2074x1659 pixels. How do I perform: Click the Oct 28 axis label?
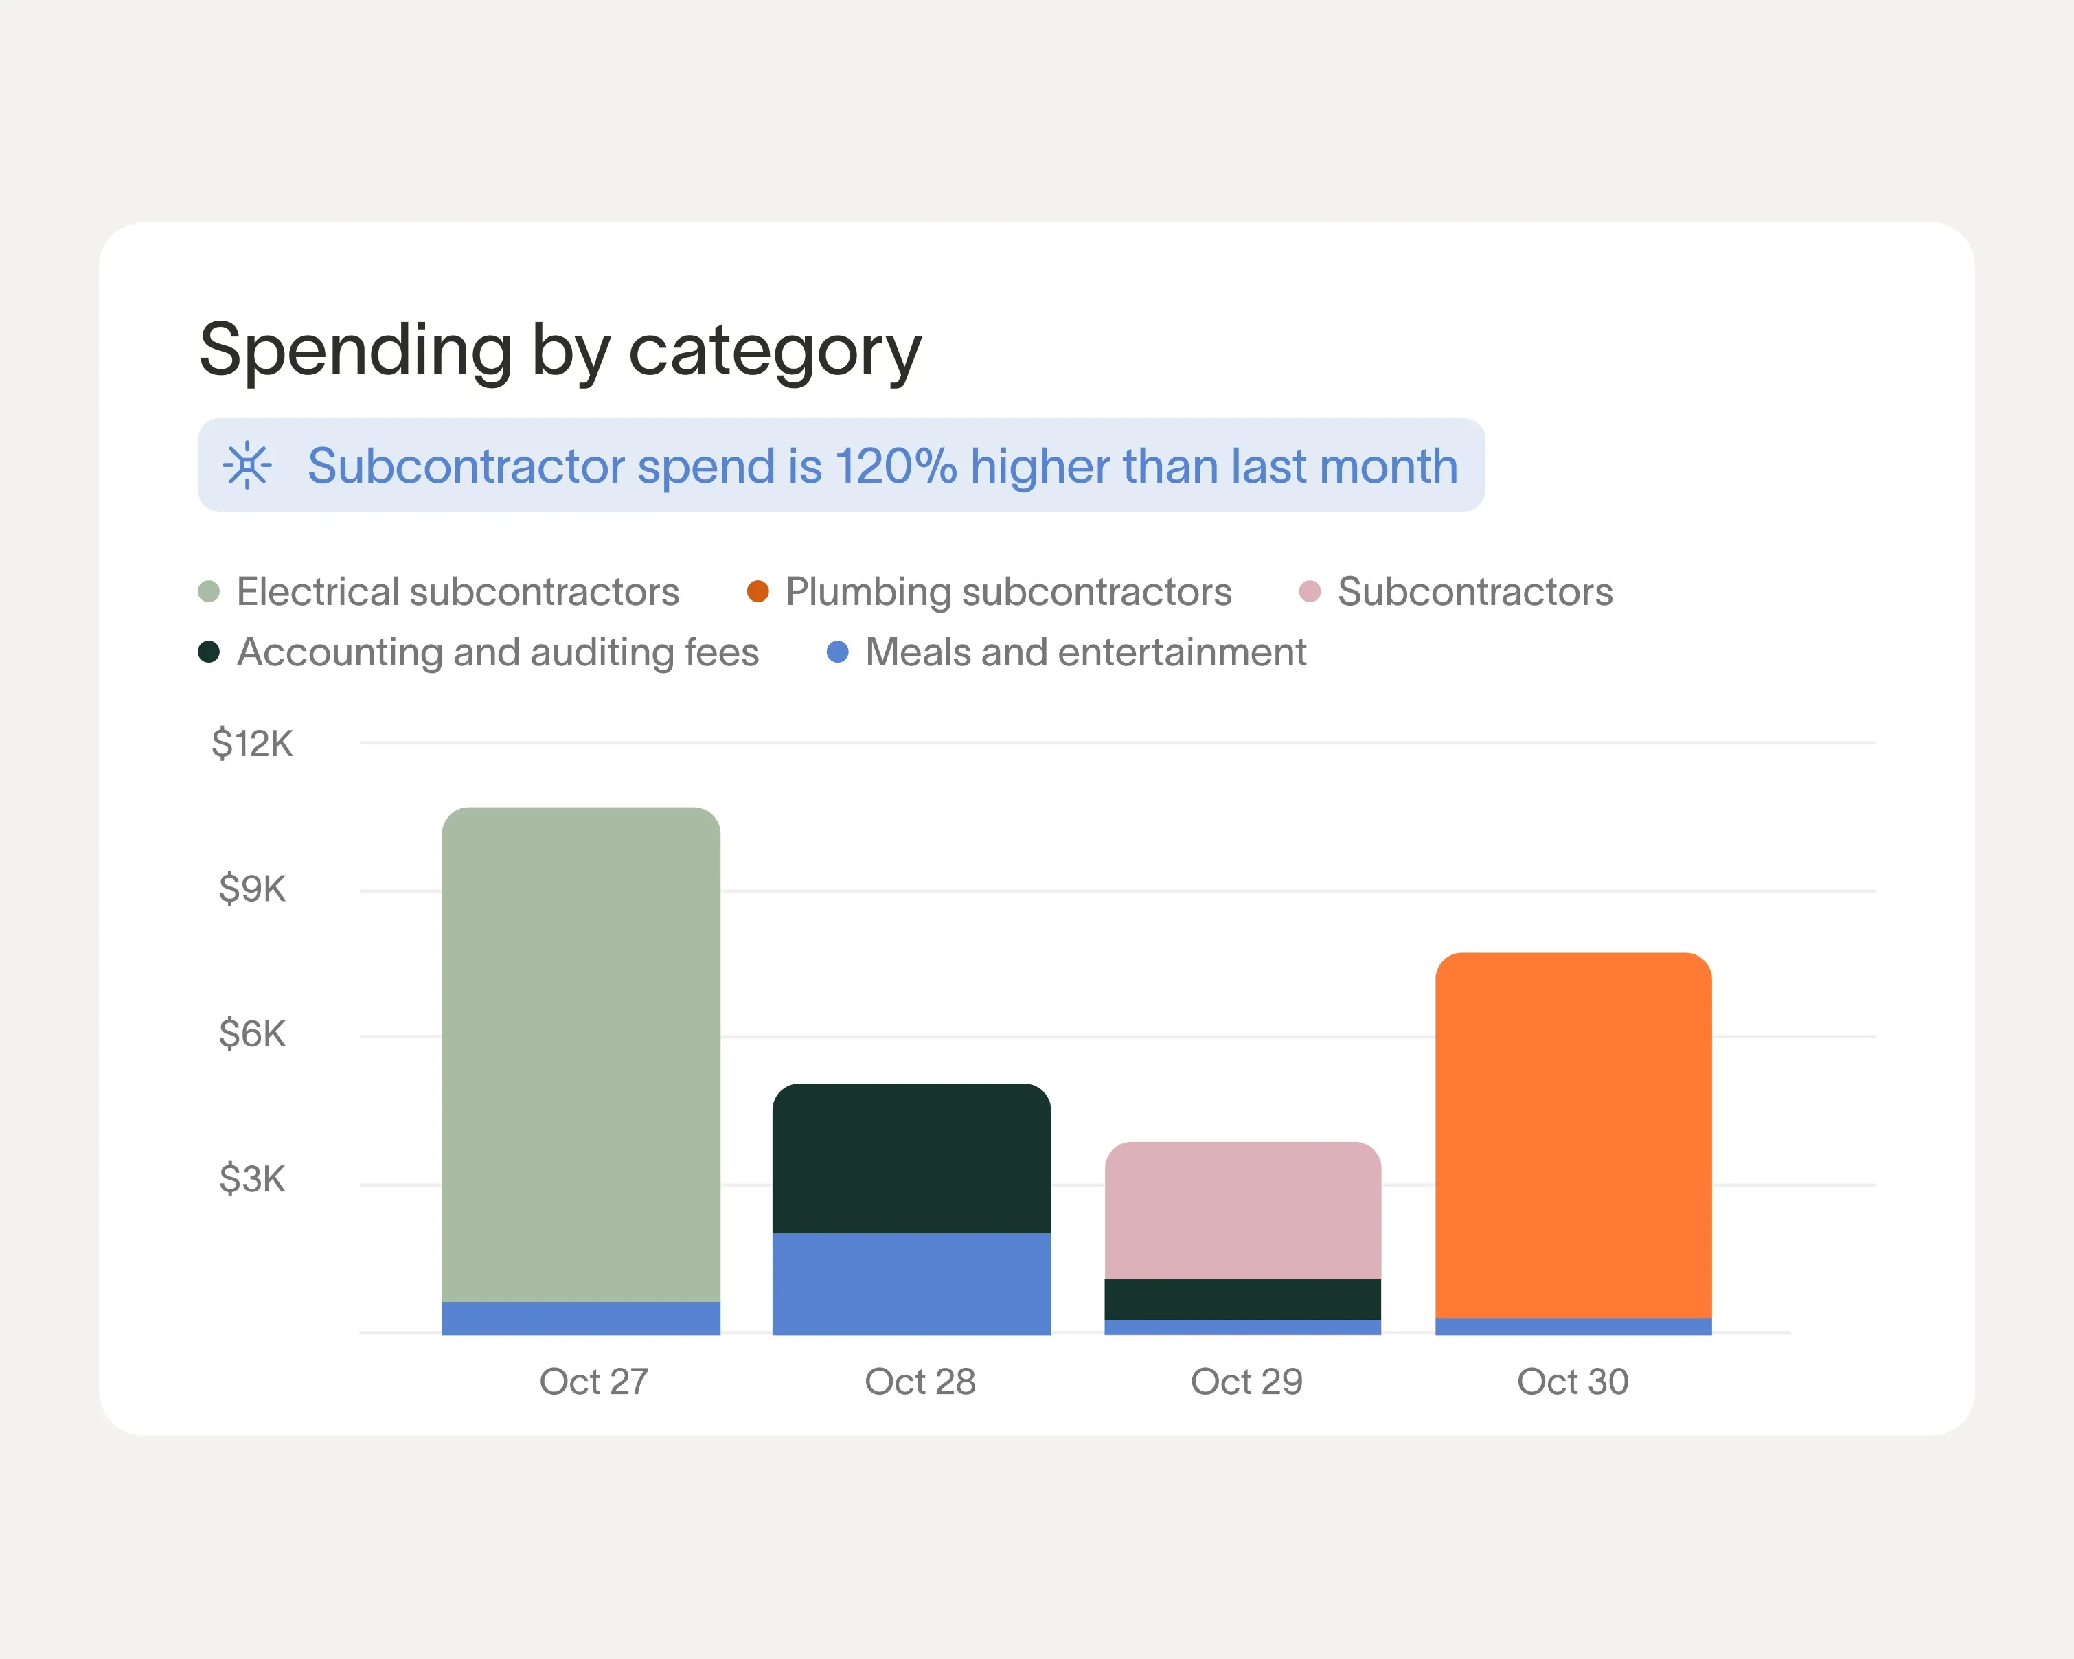pos(921,1381)
